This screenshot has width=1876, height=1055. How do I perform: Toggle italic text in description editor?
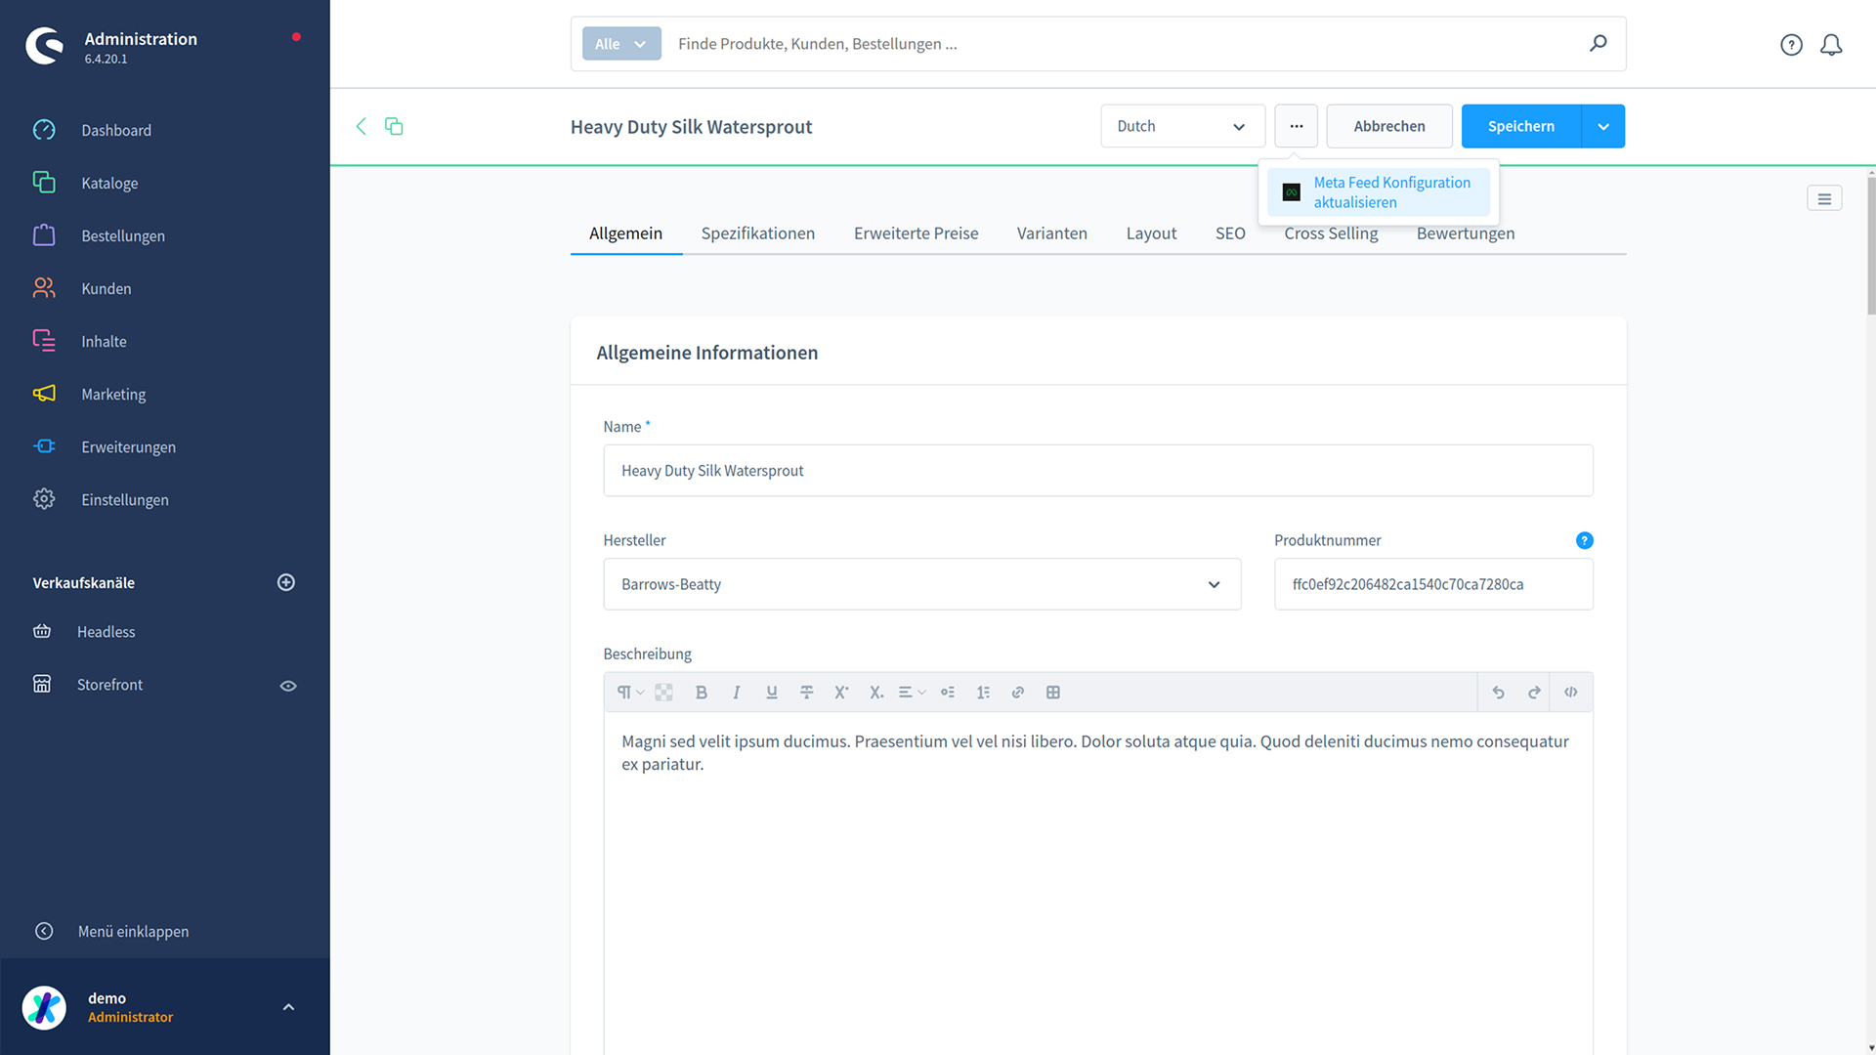tap(736, 693)
